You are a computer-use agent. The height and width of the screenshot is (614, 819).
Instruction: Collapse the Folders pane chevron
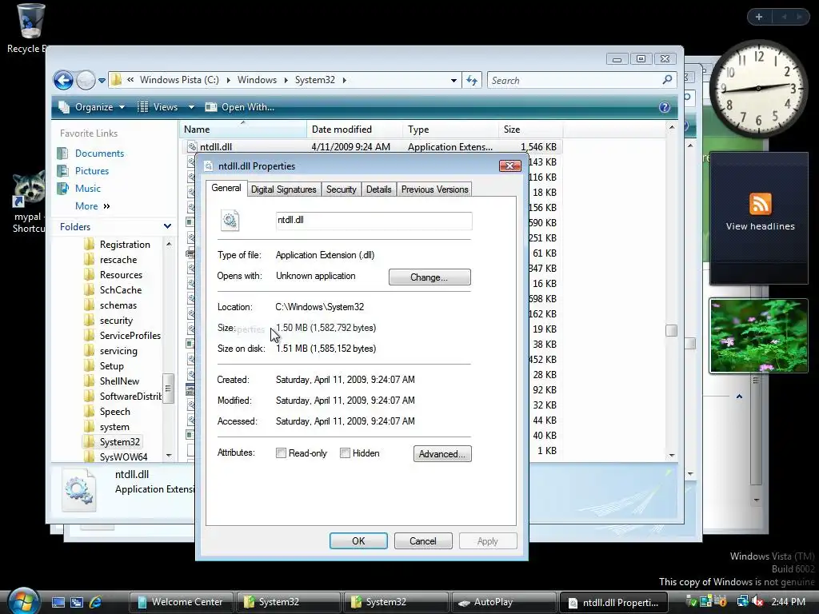click(167, 226)
